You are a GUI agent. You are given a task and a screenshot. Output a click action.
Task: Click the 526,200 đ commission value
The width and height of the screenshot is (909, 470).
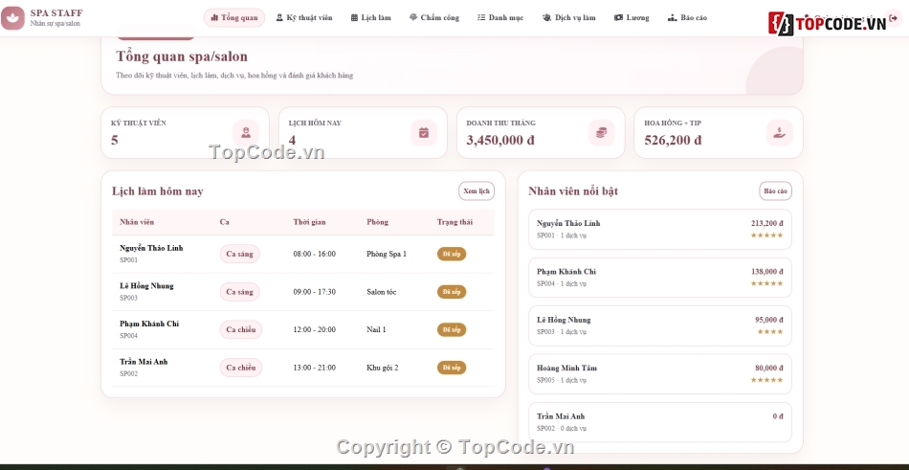[x=673, y=140]
